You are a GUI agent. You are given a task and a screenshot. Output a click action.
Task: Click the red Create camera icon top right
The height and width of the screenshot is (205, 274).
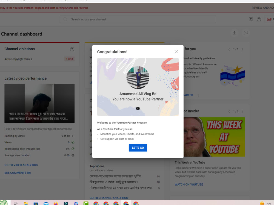pyautogui.click(x=269, y=19)
